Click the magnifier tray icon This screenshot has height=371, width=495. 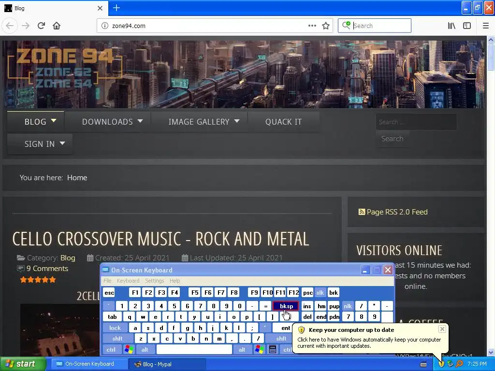[x=459, y=364]
